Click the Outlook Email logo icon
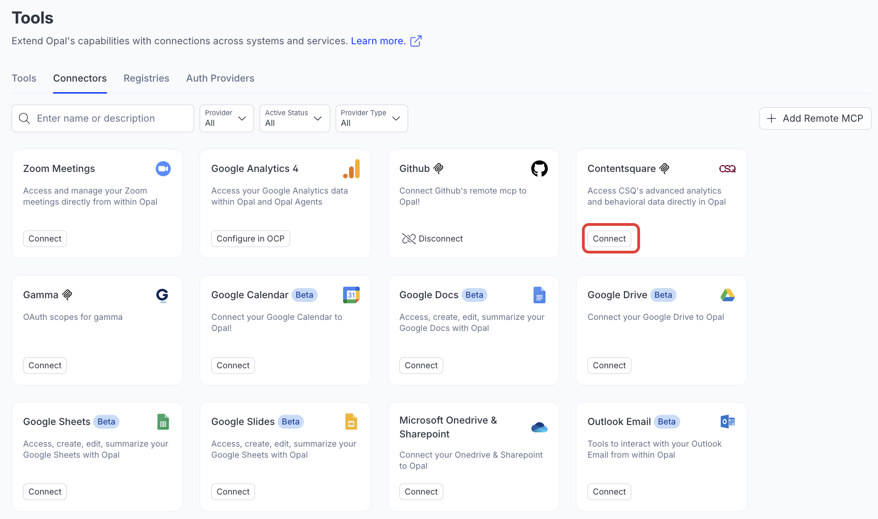The height and width of the screenshot is (519, 878). click(728, 422)
